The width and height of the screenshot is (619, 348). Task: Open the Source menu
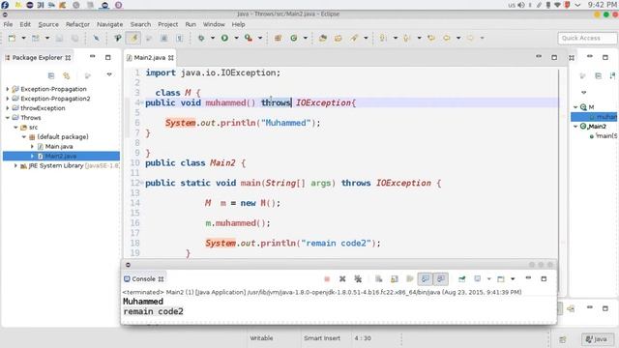click(x=48, y=24)
